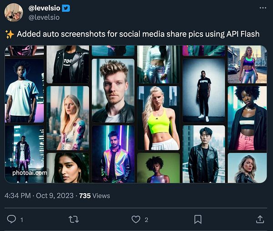
Task: Open photo of man in holographic jacket
Action: point(113,154)
